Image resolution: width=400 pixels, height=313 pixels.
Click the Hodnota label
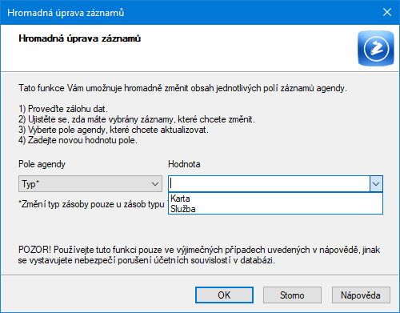[x=184, y=164]
